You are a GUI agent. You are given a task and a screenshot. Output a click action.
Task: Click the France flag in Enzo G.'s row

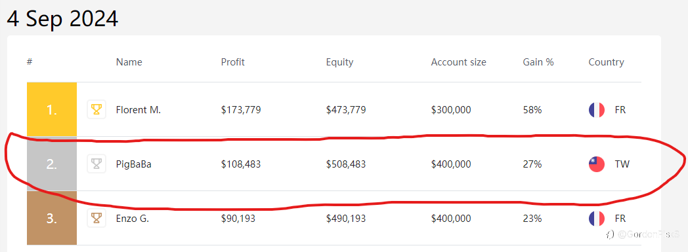597,218
